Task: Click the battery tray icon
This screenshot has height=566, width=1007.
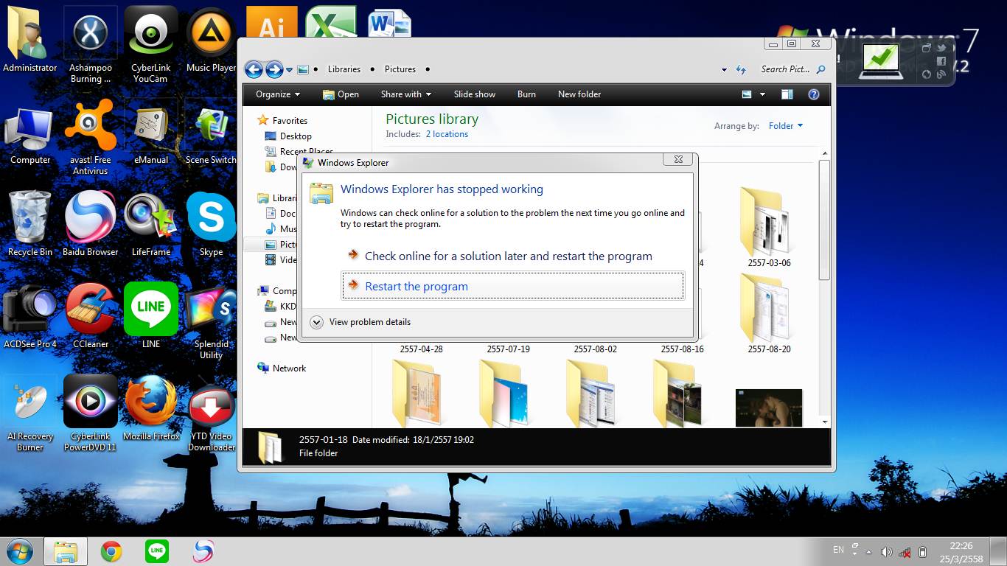Action: click(x=922, y=551)
